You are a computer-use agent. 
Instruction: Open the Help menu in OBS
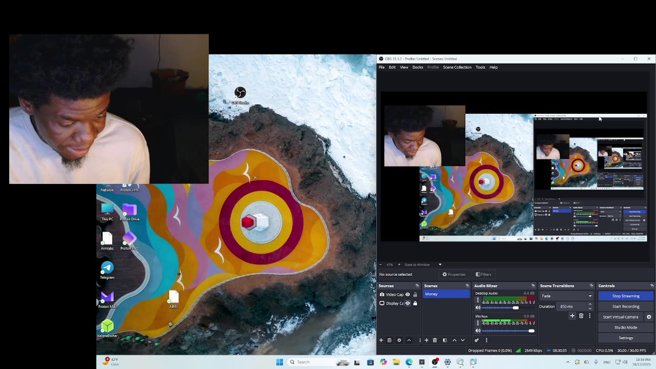click(x=494, y=67)
